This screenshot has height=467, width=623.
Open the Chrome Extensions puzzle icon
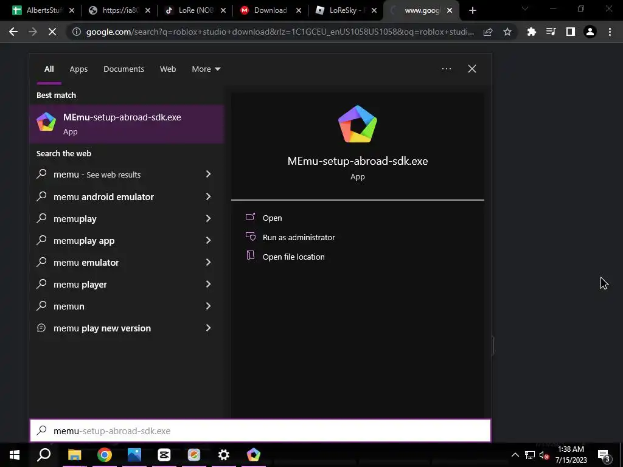point(531,32)
